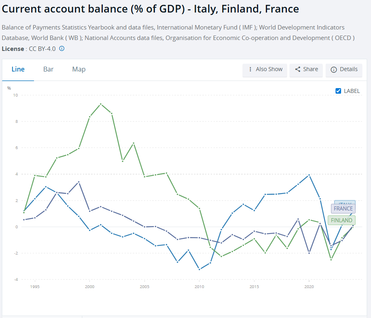Click Italy's 2020 peak data point
The width and height of the screenshot is (371, 318).
click(x=309, y=175)
